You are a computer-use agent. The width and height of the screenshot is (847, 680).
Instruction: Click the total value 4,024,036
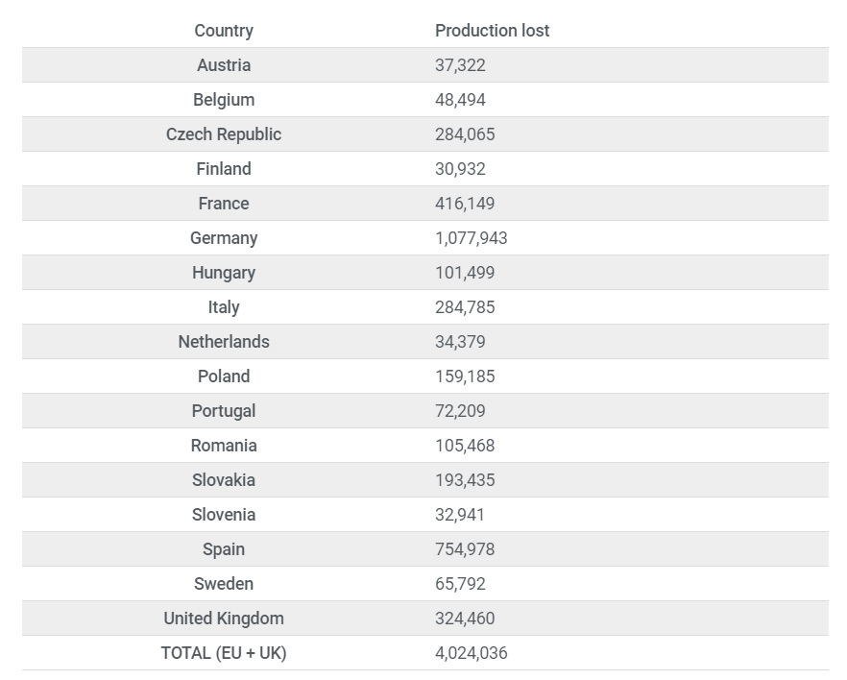point(471,653)
